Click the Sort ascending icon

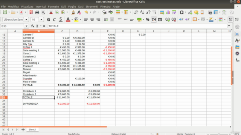(142, 12)
